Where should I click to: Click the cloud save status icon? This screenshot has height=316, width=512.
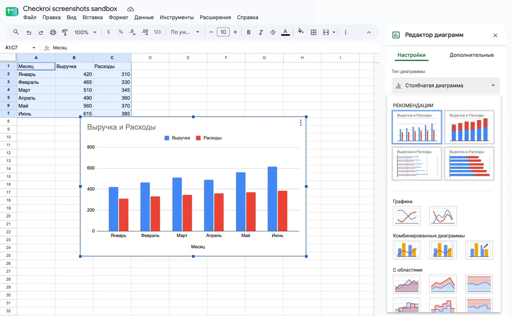click(130, 9)
